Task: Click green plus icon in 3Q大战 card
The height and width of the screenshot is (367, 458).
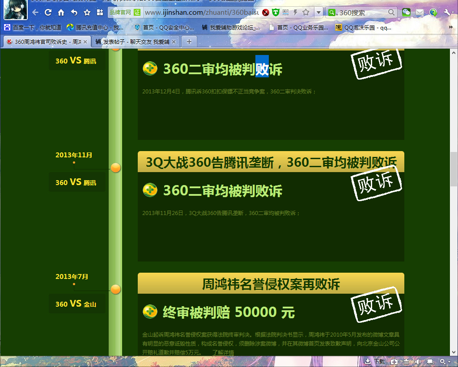Action: coord(150,190)
